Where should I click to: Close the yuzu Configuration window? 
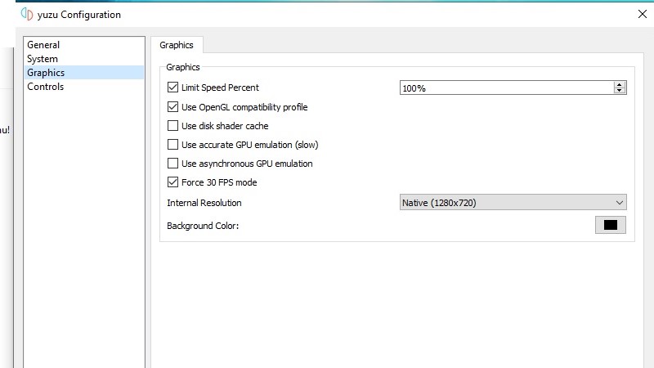pos(643,14)
